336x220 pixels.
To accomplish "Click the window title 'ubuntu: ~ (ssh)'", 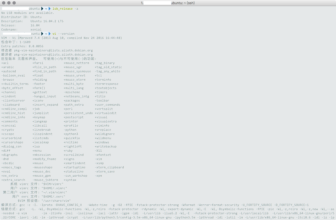I will 183,3.
